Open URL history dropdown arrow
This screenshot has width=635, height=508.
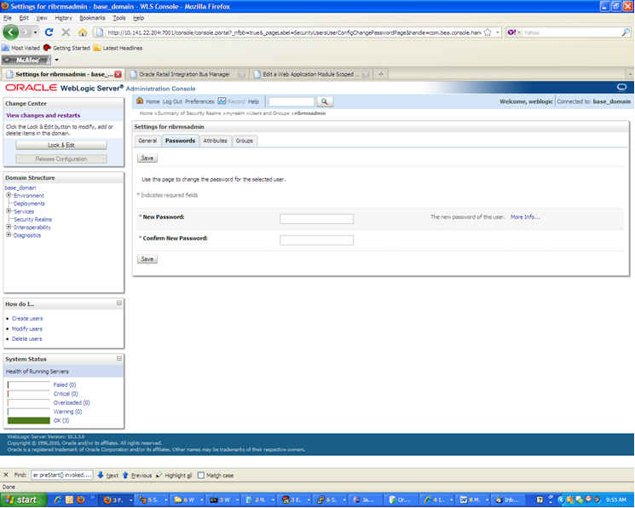coord(497,32)
